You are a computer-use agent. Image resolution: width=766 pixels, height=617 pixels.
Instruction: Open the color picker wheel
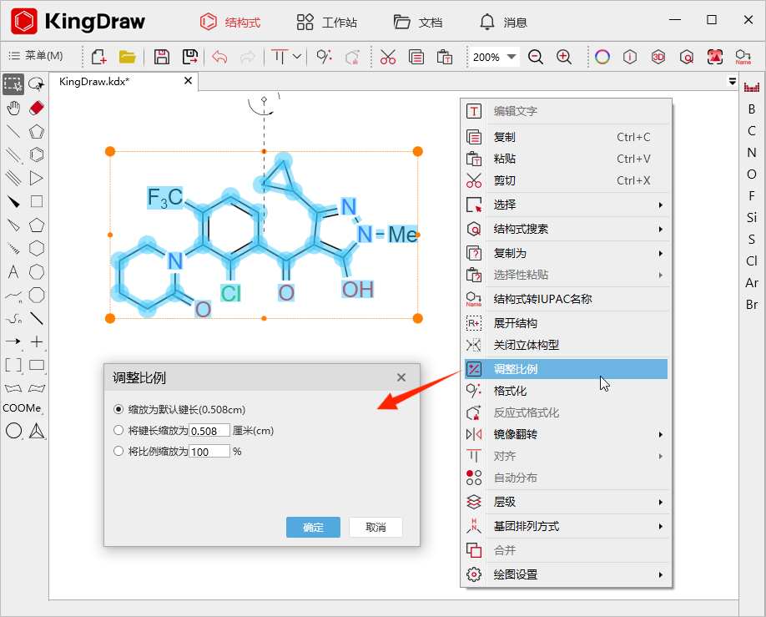click(602, 57)
